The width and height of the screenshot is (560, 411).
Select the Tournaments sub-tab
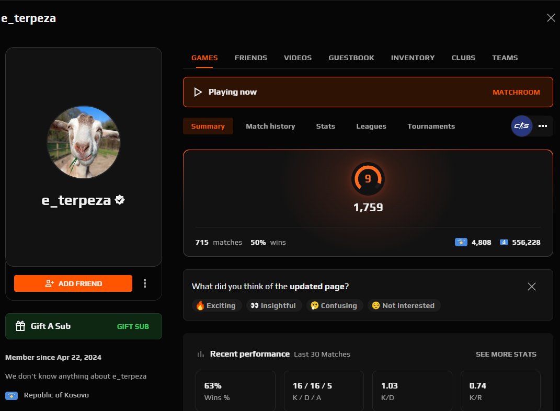click(x=431, y=126)
